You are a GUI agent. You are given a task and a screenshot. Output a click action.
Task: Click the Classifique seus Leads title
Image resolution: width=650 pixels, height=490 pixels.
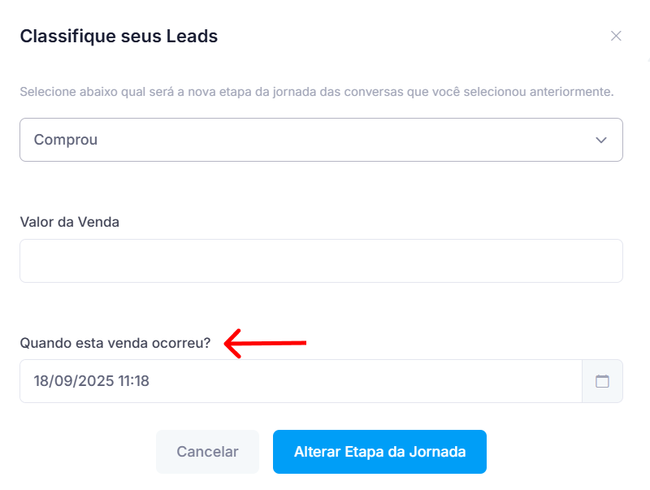point(119,36)
